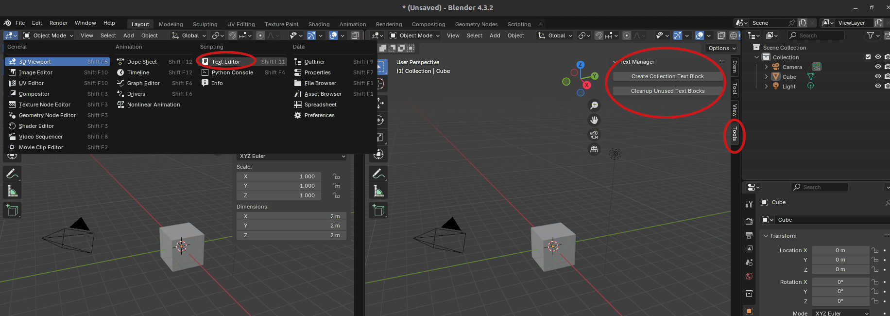Open the Dope Sheet editor

154,62
